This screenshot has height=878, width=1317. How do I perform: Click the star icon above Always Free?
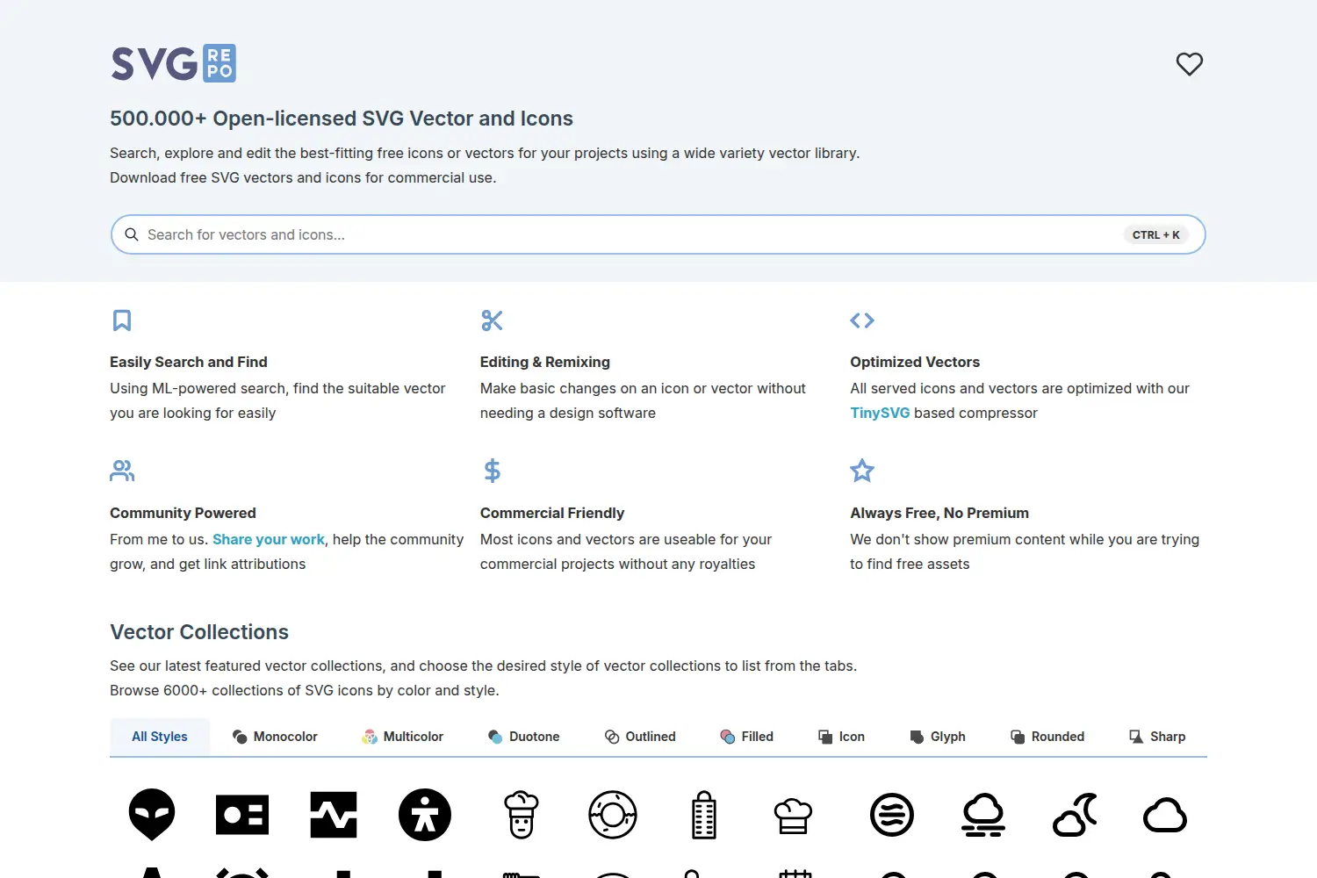[862, 471]
